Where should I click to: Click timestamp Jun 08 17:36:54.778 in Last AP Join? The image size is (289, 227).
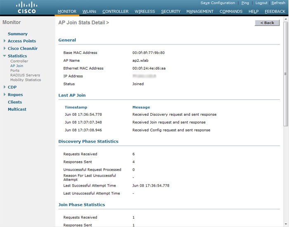tap(83, 115)
